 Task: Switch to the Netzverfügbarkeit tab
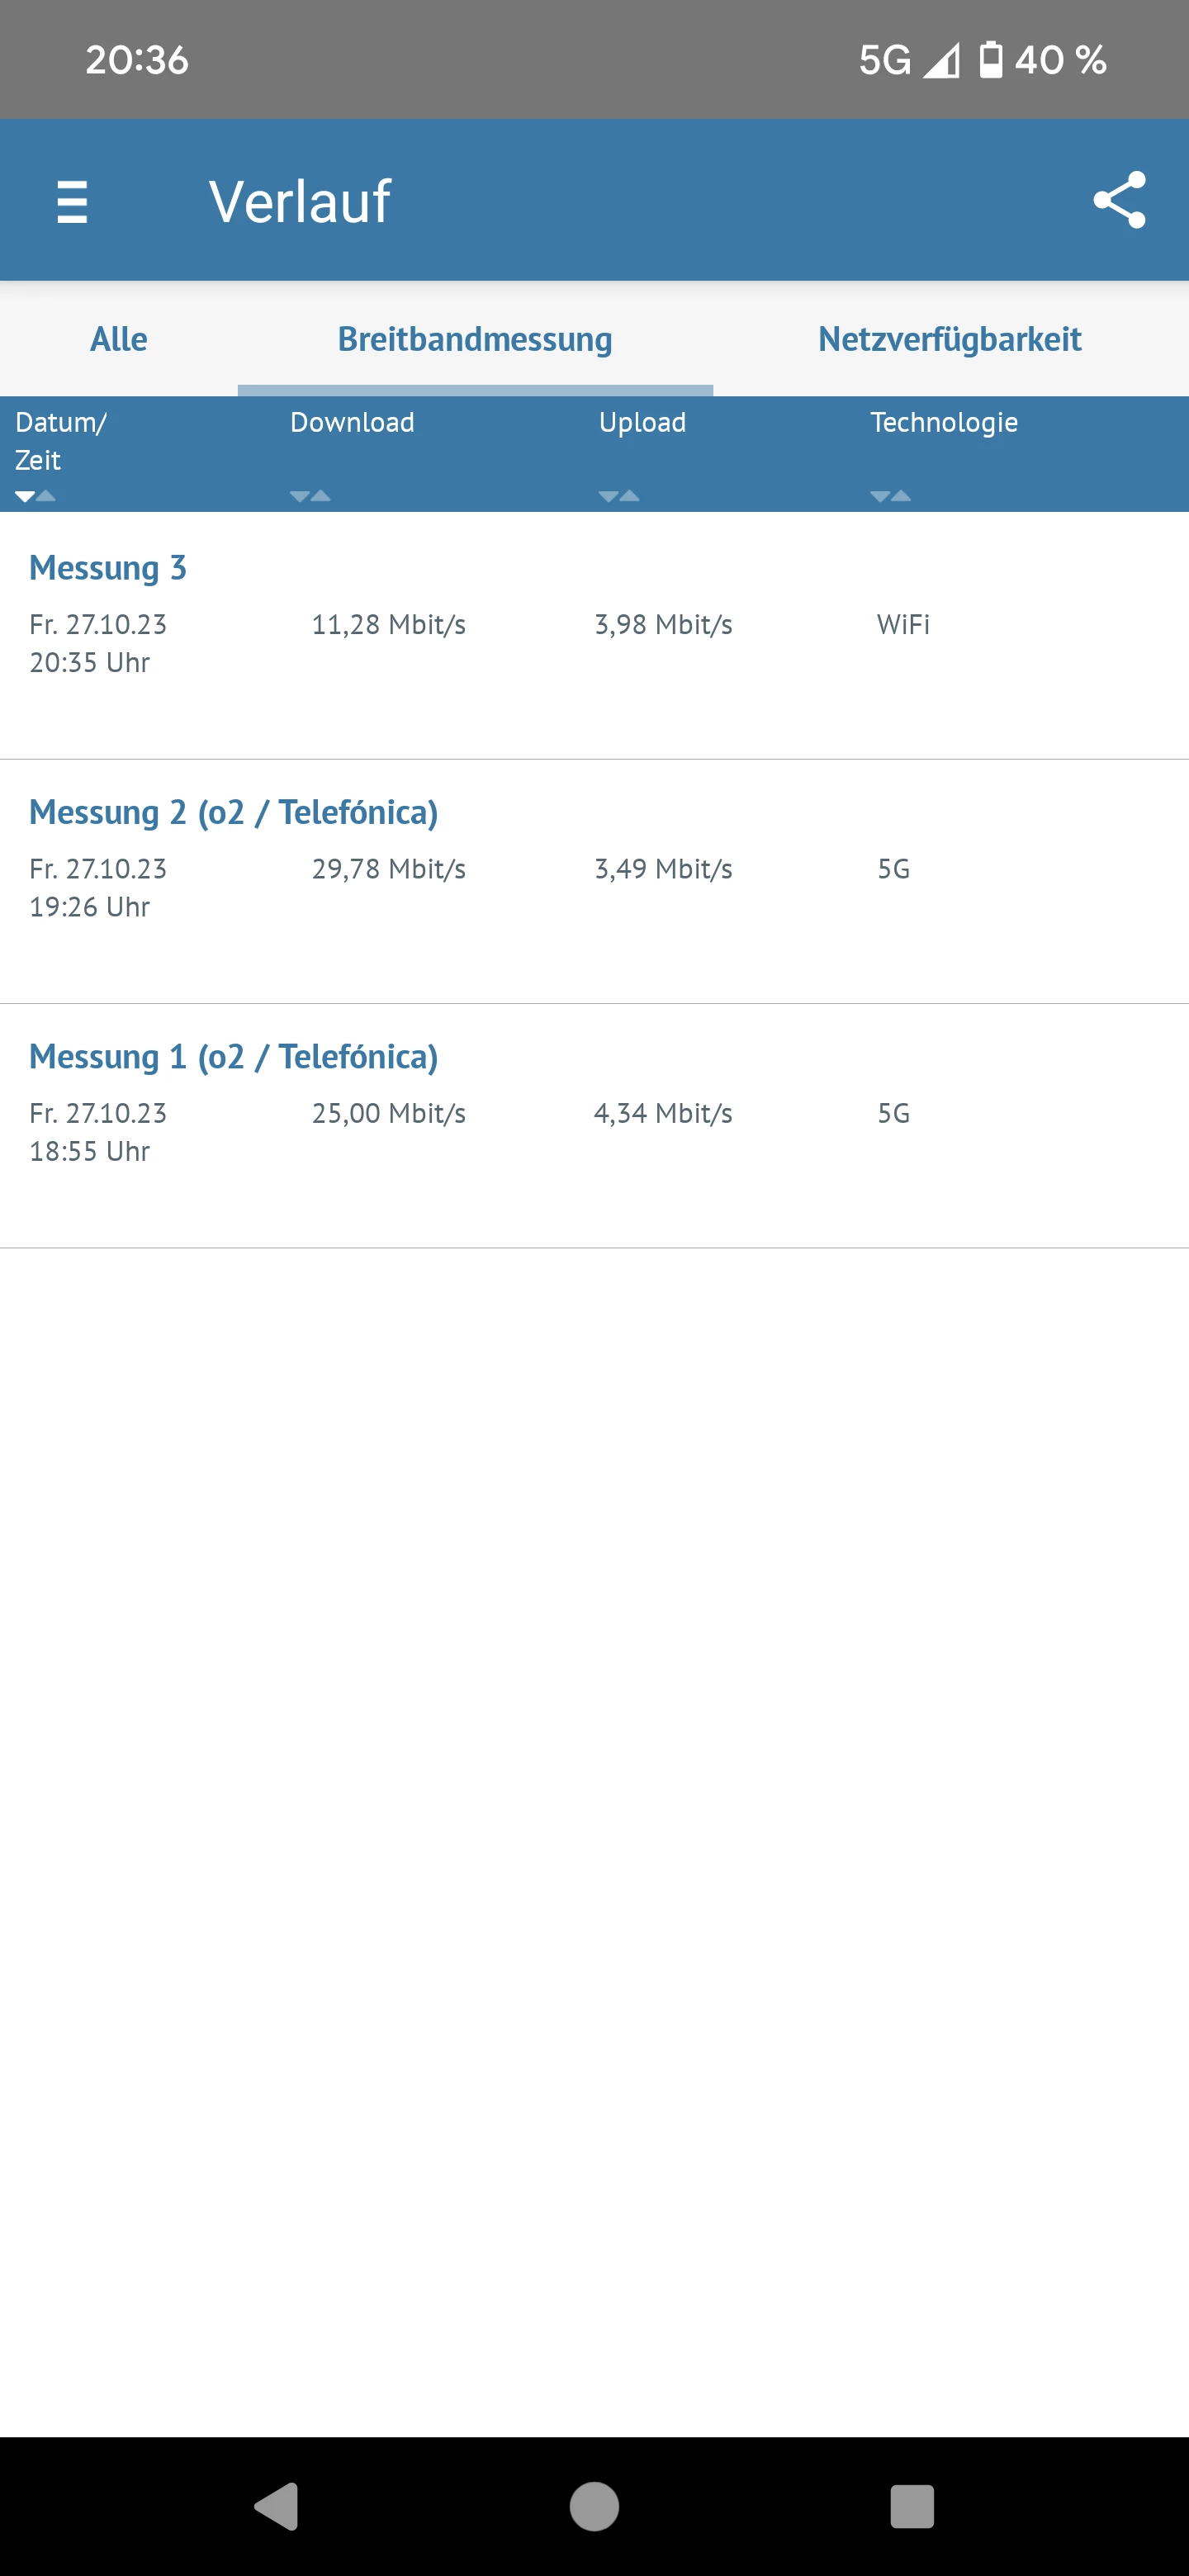click(x=949, y=339)
